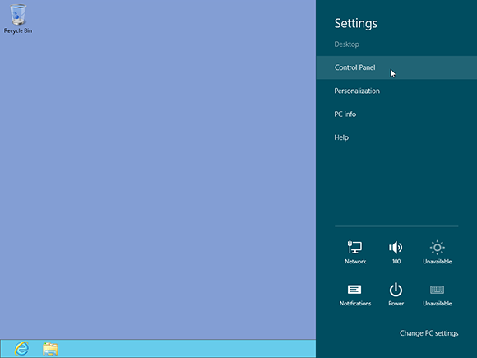Screen dimensions: 477x358
Task: Click the volume level 100 label
Action: point(396,262)
